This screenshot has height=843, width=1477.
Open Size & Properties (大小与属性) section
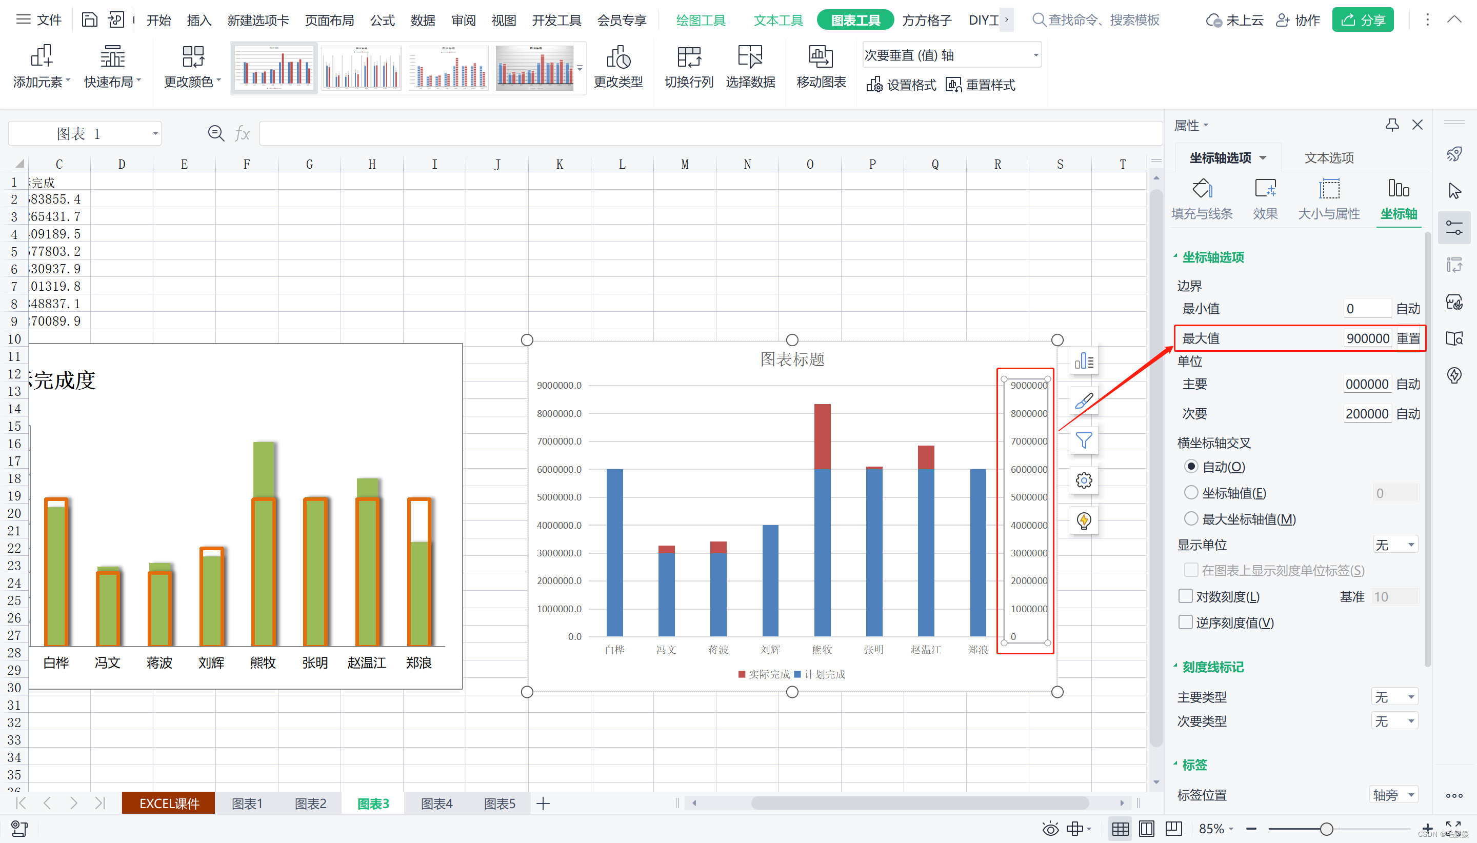[1329, 199]
